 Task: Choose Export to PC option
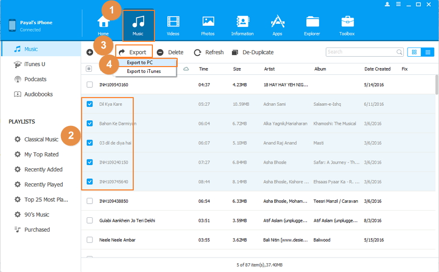tap(139, 62)
